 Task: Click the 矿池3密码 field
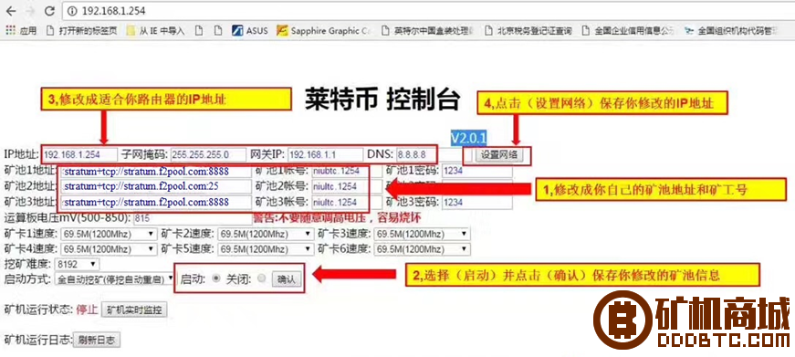pos(477,203)
